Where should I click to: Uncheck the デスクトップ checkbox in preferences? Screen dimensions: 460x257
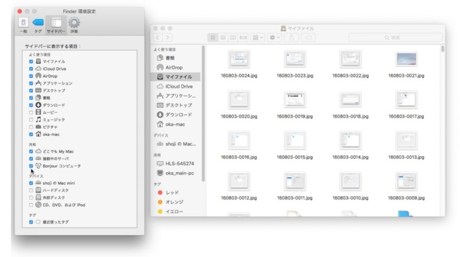[x=31, y=90]
